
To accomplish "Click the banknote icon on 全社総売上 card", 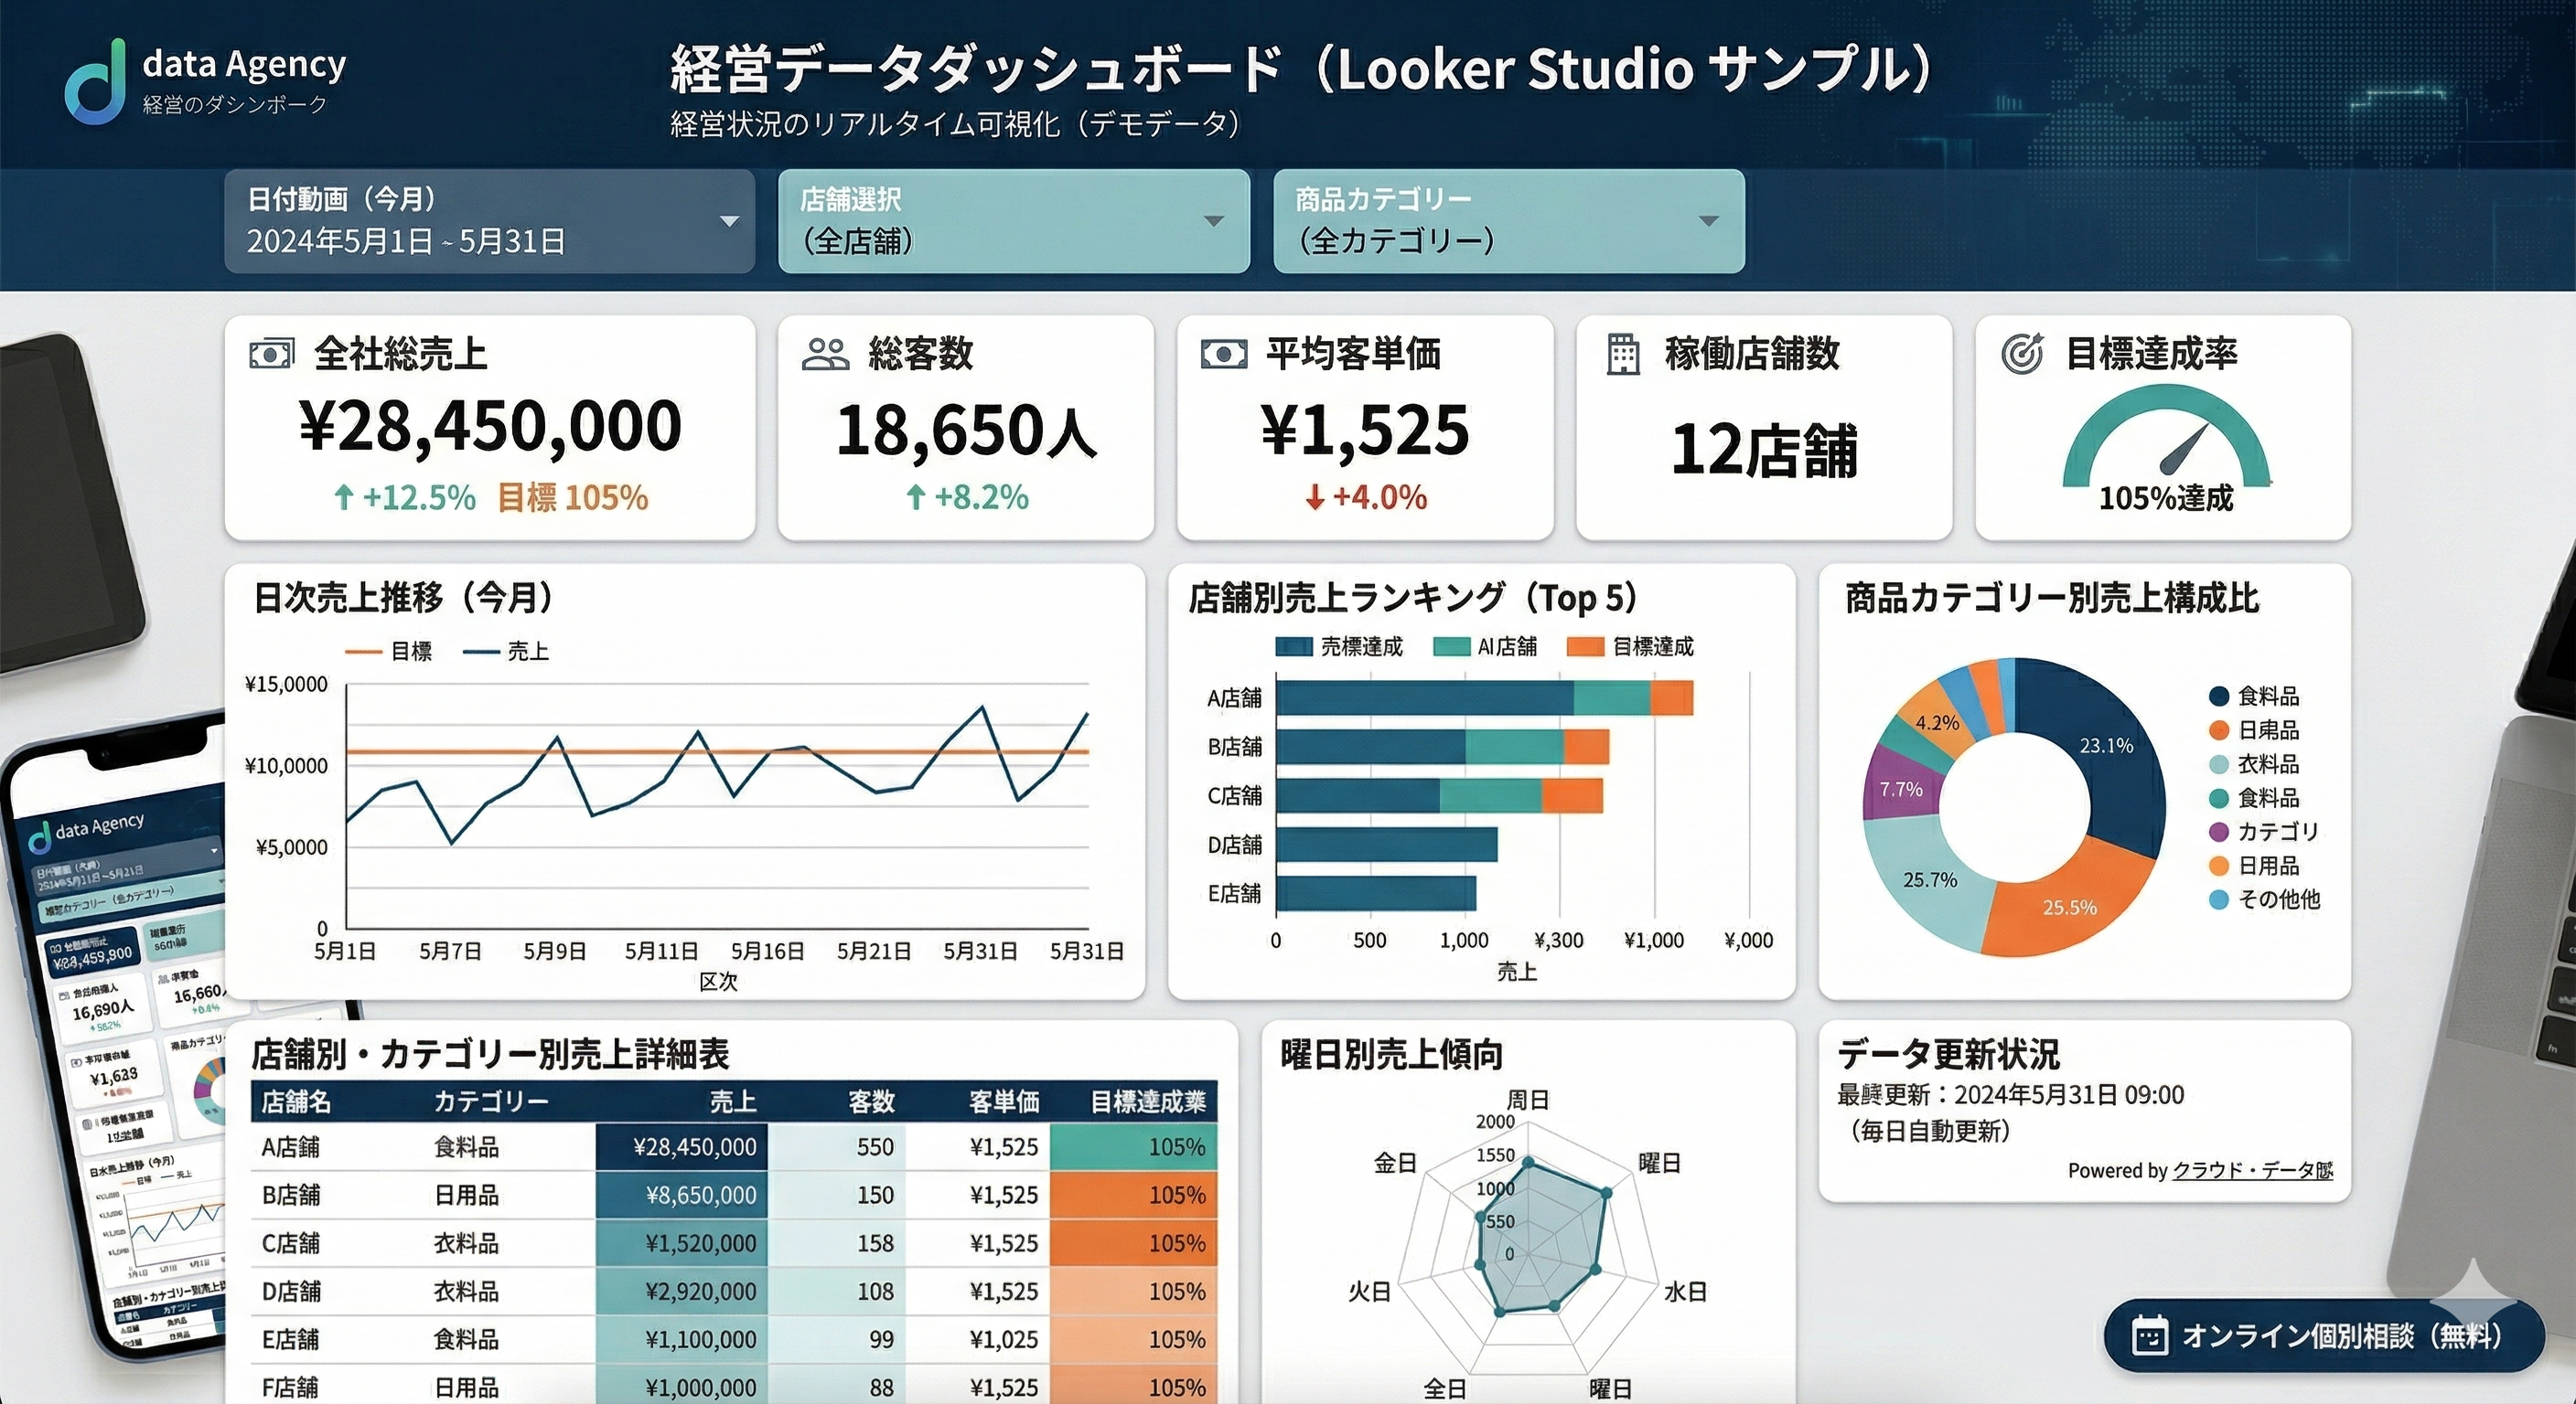I will tap(272, 355).
